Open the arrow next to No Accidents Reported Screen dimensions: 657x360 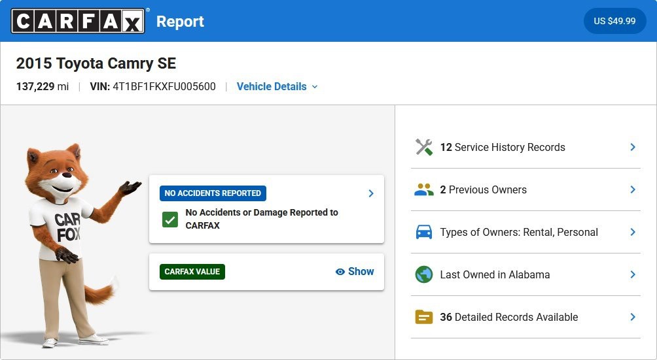[x=371, y=193]
